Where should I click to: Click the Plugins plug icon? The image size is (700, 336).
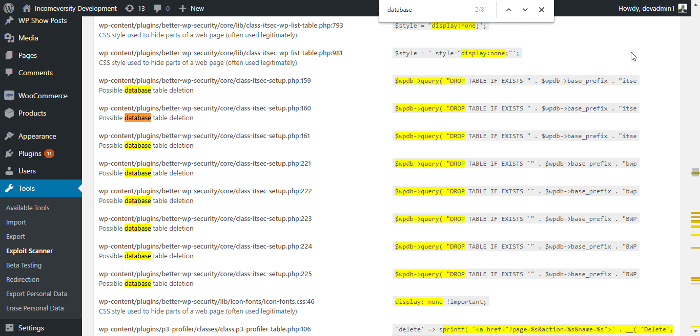pyautogui.click(x=9, y=153)
